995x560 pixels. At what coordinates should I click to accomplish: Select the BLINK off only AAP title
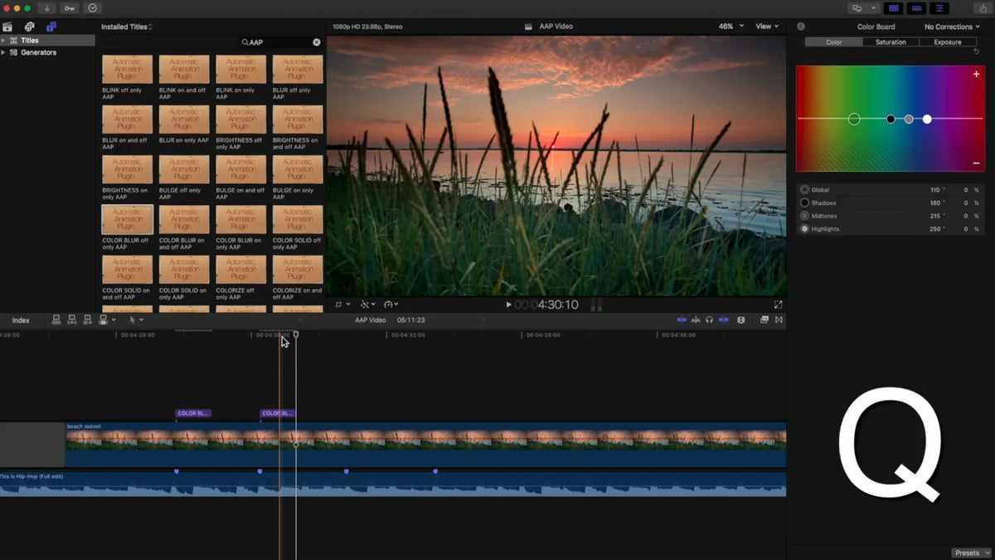point(127,77)
